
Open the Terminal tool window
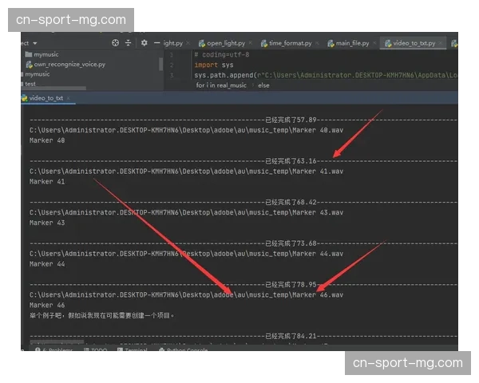tap(134, 349)
